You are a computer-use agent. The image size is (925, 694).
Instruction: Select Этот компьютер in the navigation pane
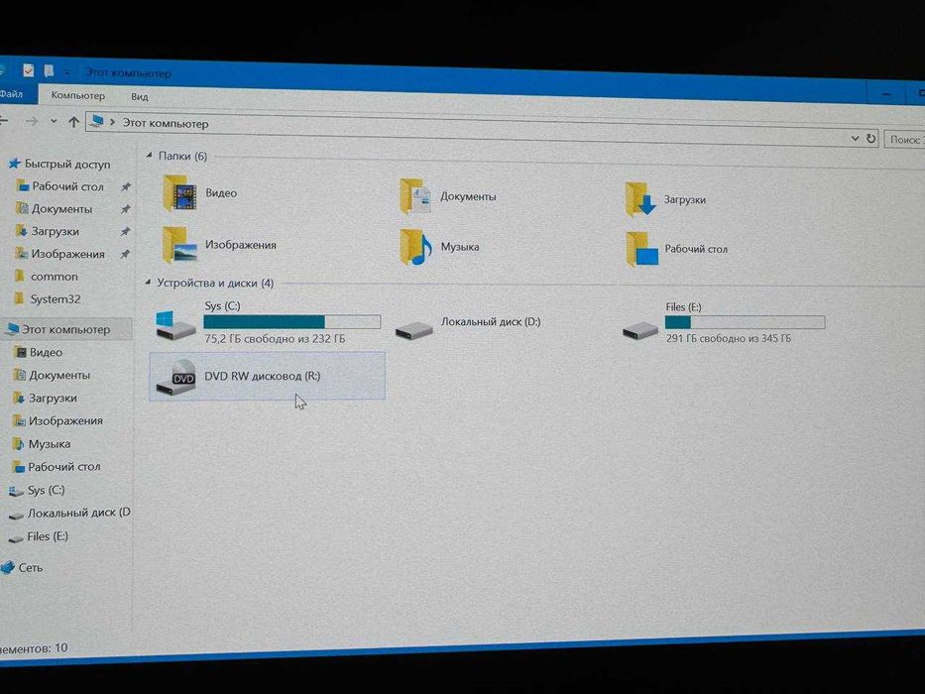(x=65, y=329)
